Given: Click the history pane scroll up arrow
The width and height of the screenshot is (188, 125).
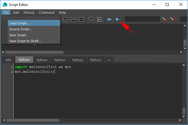Looking at the screenshot, I should click(185, 26).
